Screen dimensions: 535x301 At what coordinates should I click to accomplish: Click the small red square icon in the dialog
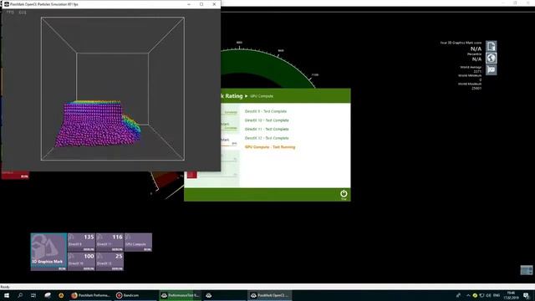coord(191,175)
